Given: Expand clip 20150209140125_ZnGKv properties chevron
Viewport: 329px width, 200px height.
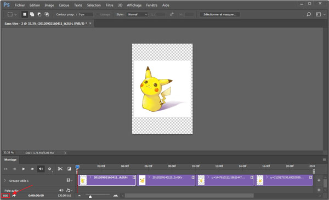Looking at the screenshot, I should coord(149,178).
